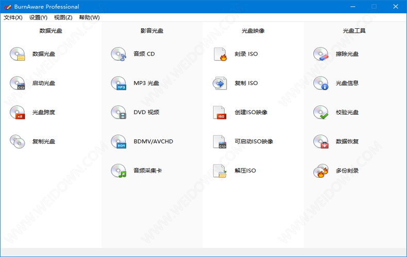Click the 音频 CD label
Viewport: 407px width, 257px height.
point(144,54)
